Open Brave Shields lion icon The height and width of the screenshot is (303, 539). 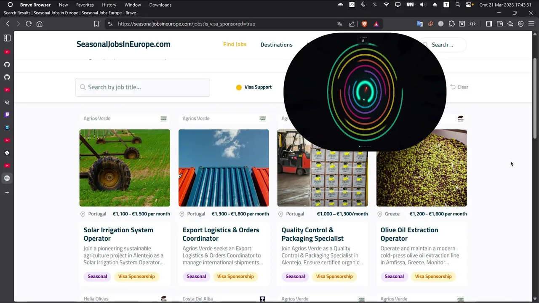(x=364, y=24)
